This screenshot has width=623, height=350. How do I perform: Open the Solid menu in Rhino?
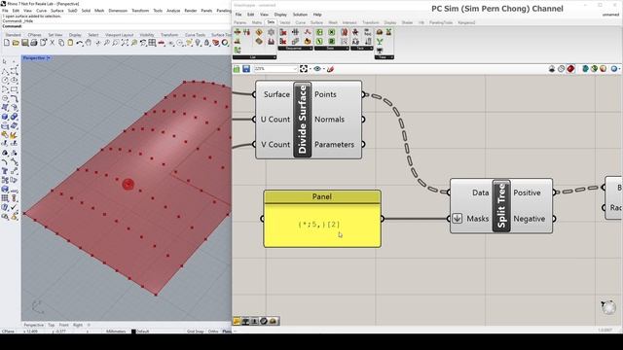[x=86, y=11]
